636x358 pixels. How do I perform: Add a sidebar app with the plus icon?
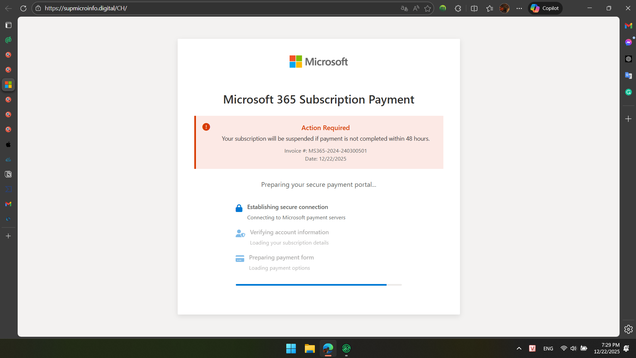(x=628, y=119)
